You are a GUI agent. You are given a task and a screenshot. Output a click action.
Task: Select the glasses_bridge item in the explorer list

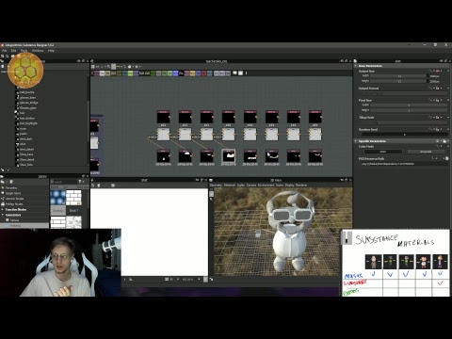pos(29,103)
